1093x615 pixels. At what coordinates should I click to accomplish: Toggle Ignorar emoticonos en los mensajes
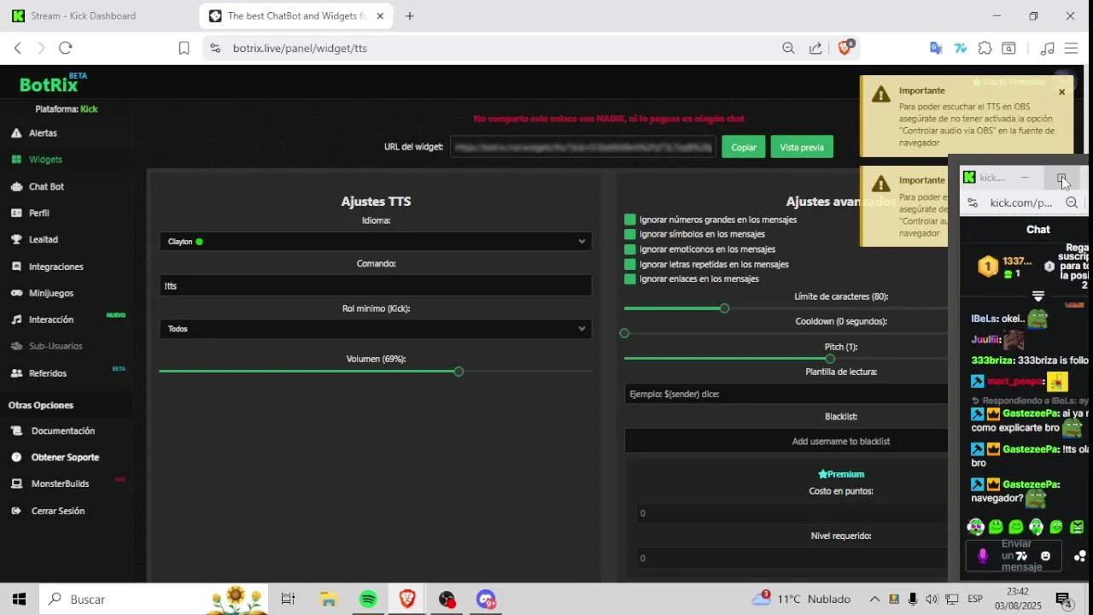[630, 249]
